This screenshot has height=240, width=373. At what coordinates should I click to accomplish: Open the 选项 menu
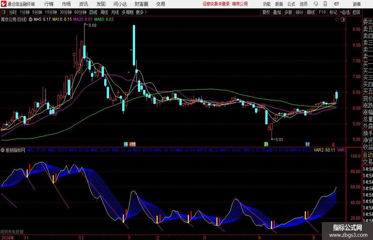point(303,4)
